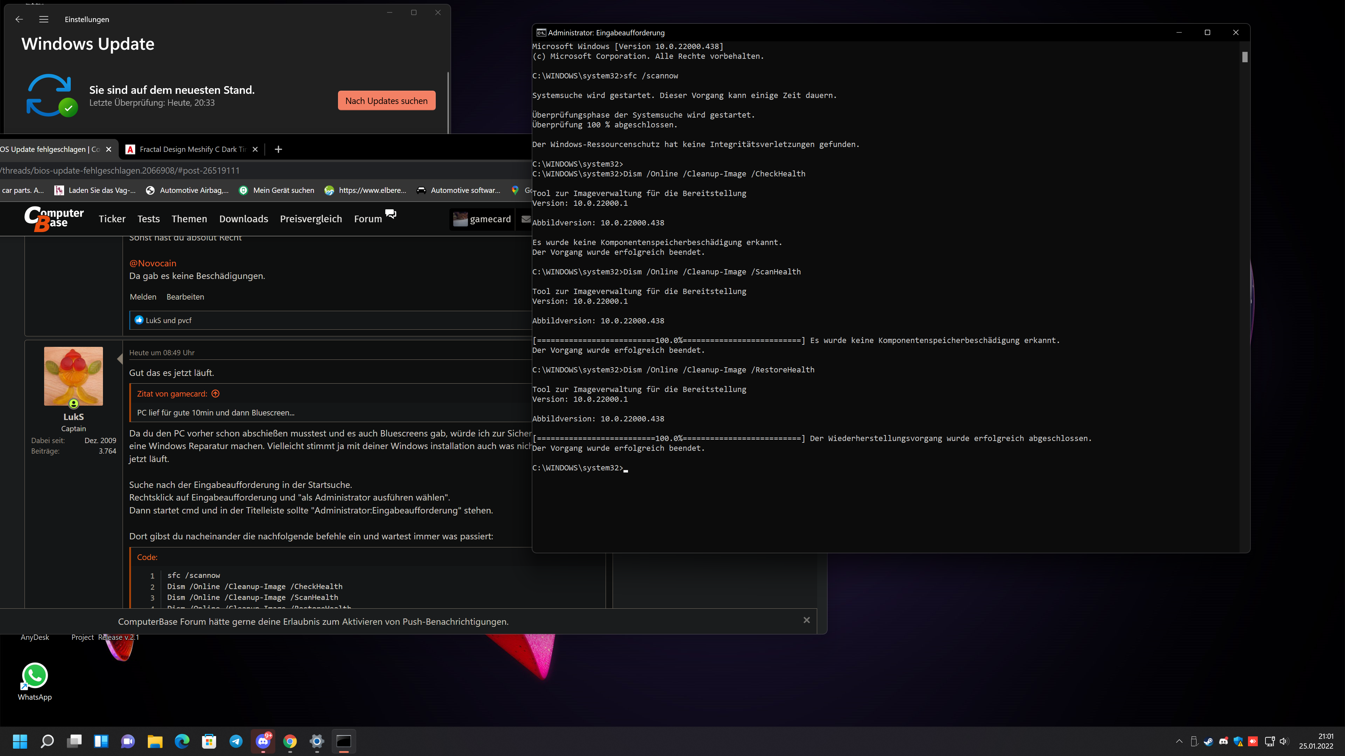Viewport: 1345px width, 756px height.
Task: Go back in the Settings window
Action: click(19, 19)
